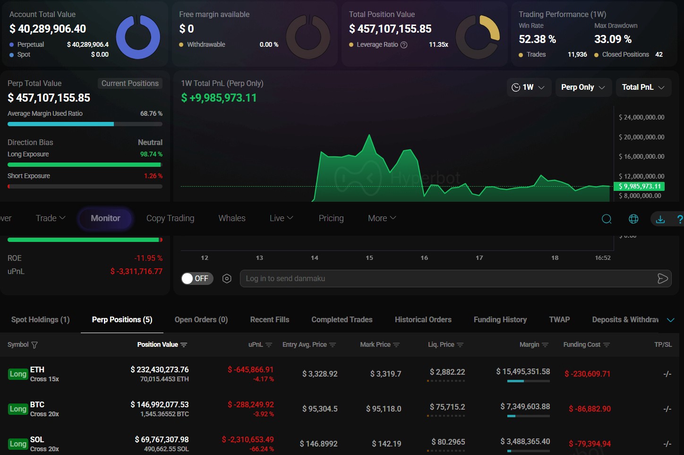This screenshot has width=684, height=455.
Task: Expand the Trade menu
Action: point(51,218)
